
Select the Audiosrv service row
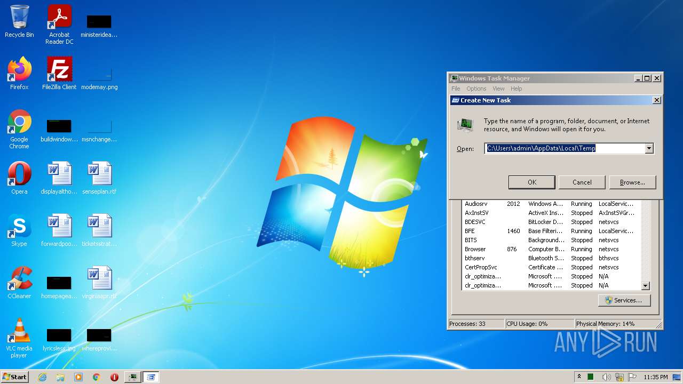[551, 204]
